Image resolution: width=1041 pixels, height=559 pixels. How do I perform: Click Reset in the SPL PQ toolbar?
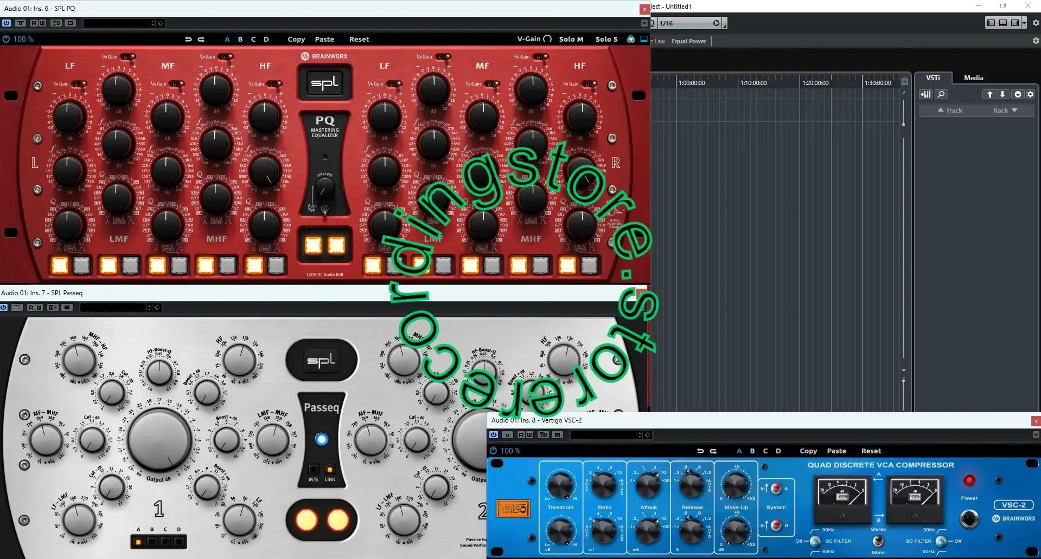(x=359, y=39)
